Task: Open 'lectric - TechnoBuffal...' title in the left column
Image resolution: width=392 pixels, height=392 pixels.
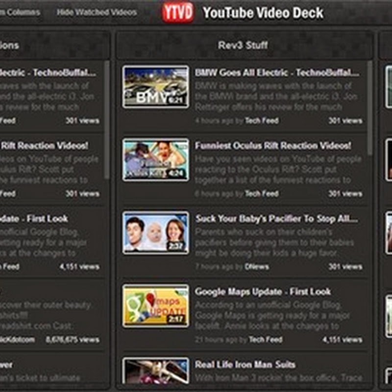Action: click(x=48, y=73)
